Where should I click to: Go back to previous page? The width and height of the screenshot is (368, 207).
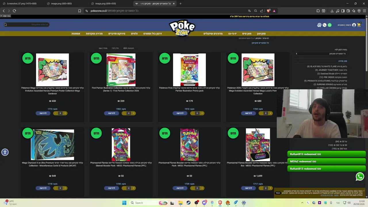(x=4, y=11)
